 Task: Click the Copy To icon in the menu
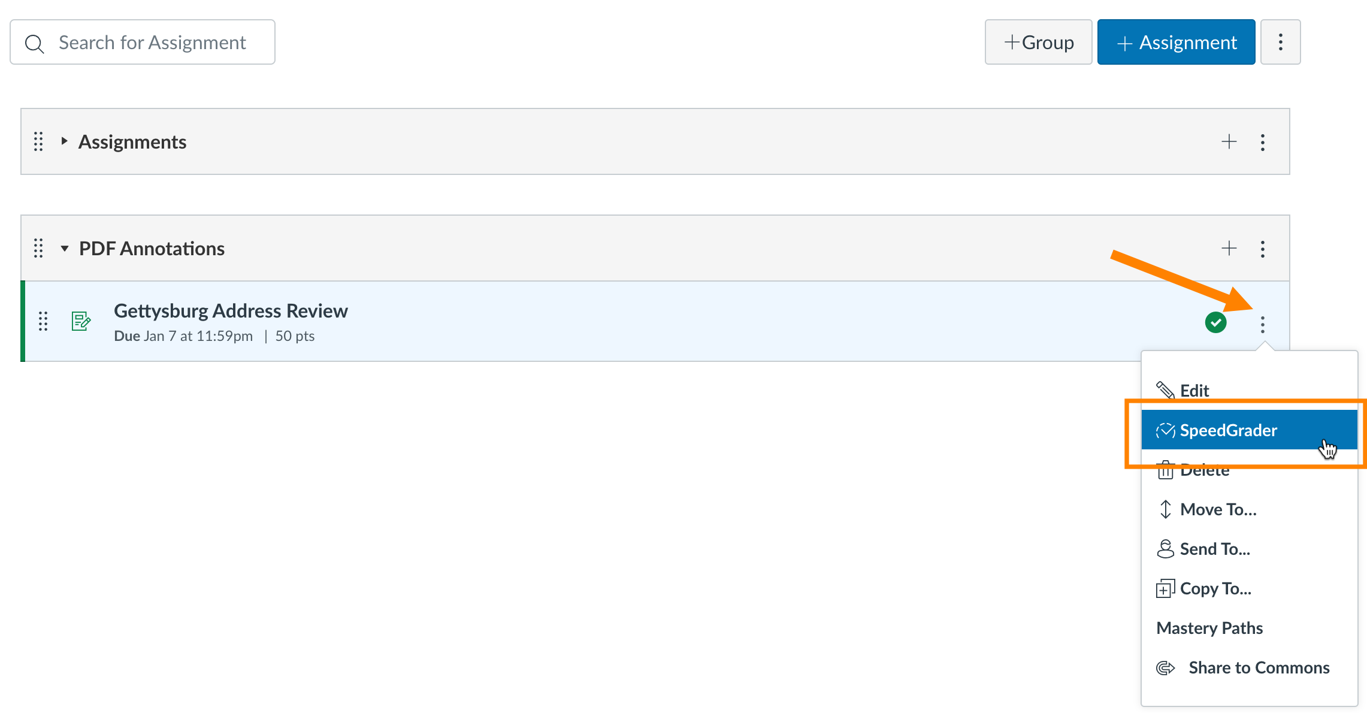point(1165,588)
